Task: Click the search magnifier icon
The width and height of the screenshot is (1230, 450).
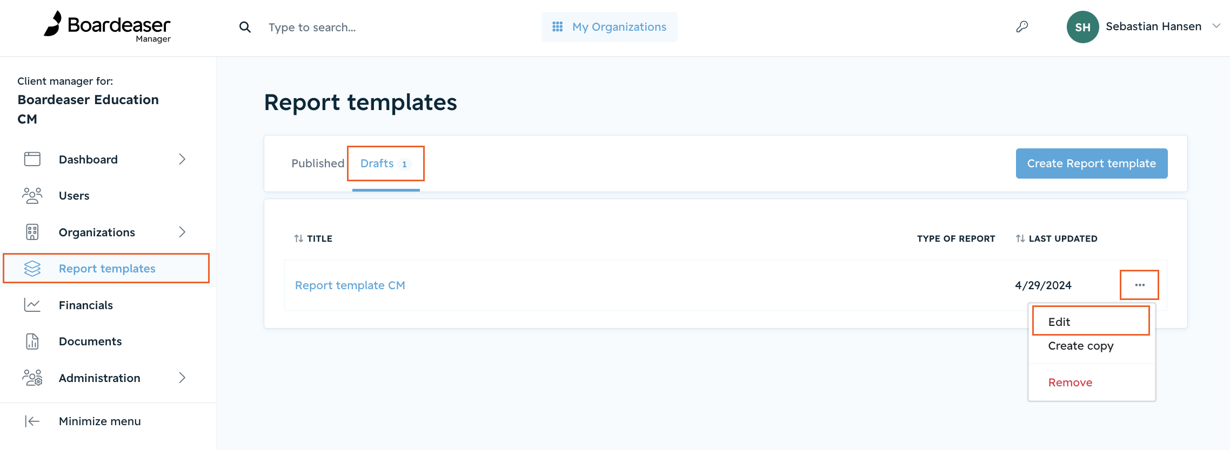Action: [x=245, y=27]
